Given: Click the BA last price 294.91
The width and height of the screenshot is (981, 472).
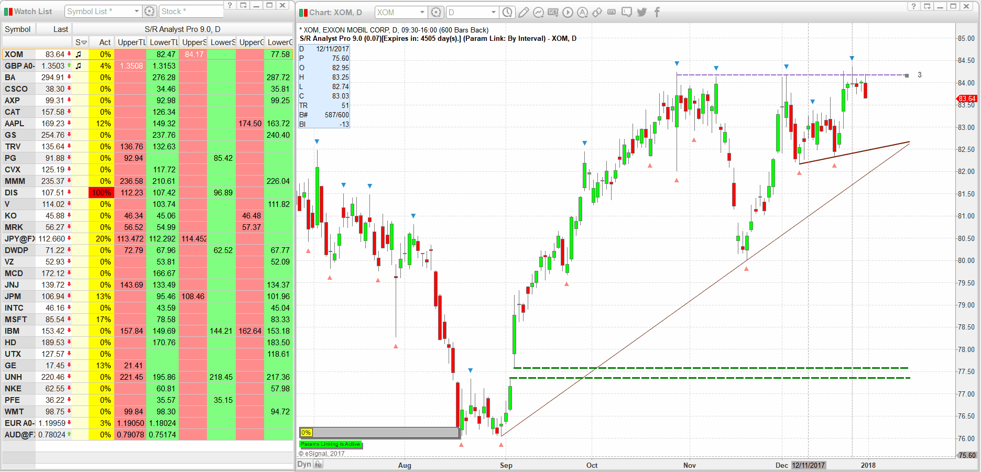Looking at the screenshot, I should point(53,78).
